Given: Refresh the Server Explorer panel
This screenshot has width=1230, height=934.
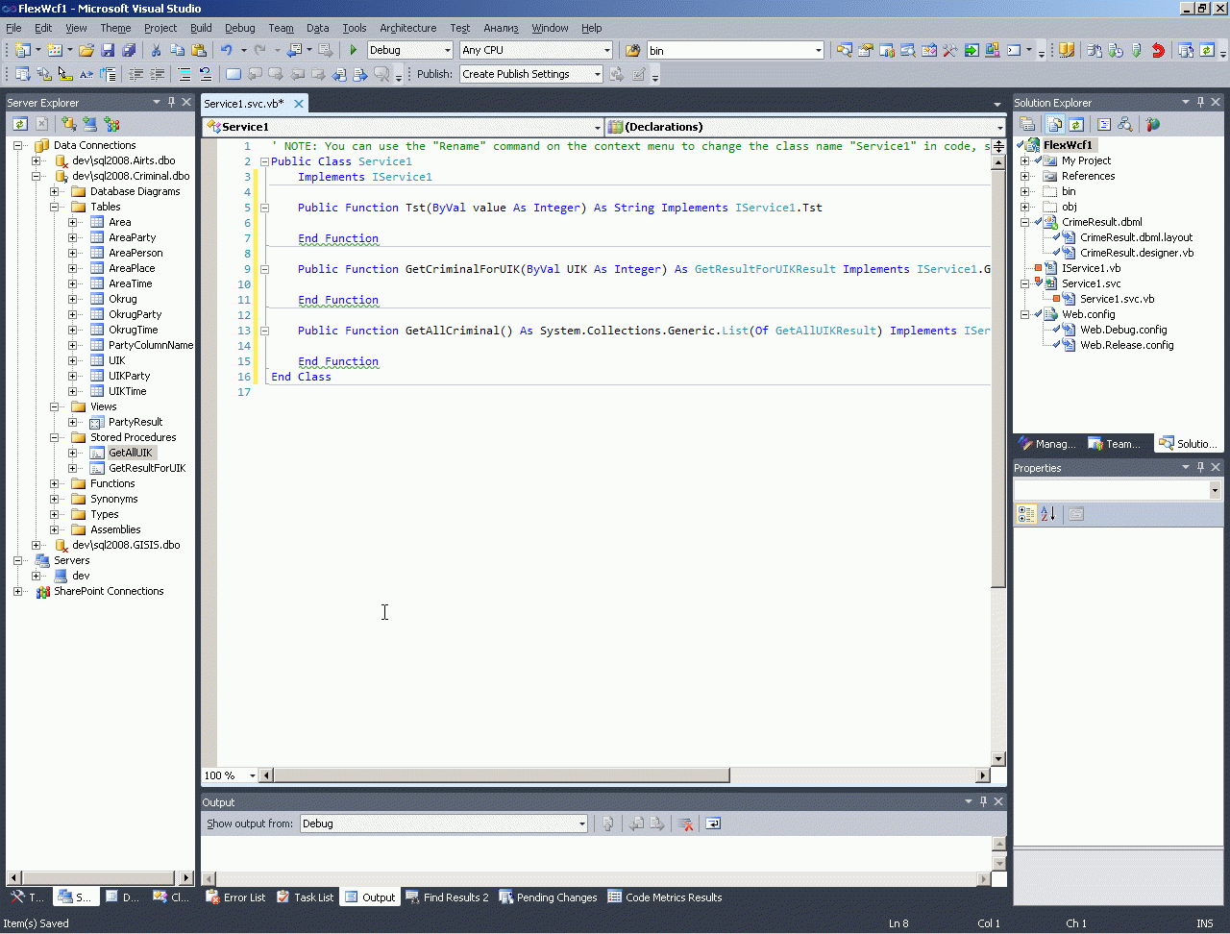Looking at the screenshot, I should [x=19, y=124].
